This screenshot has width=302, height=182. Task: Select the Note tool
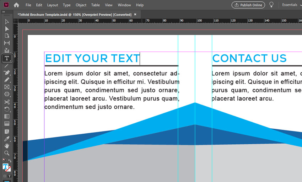pos(7,132)
